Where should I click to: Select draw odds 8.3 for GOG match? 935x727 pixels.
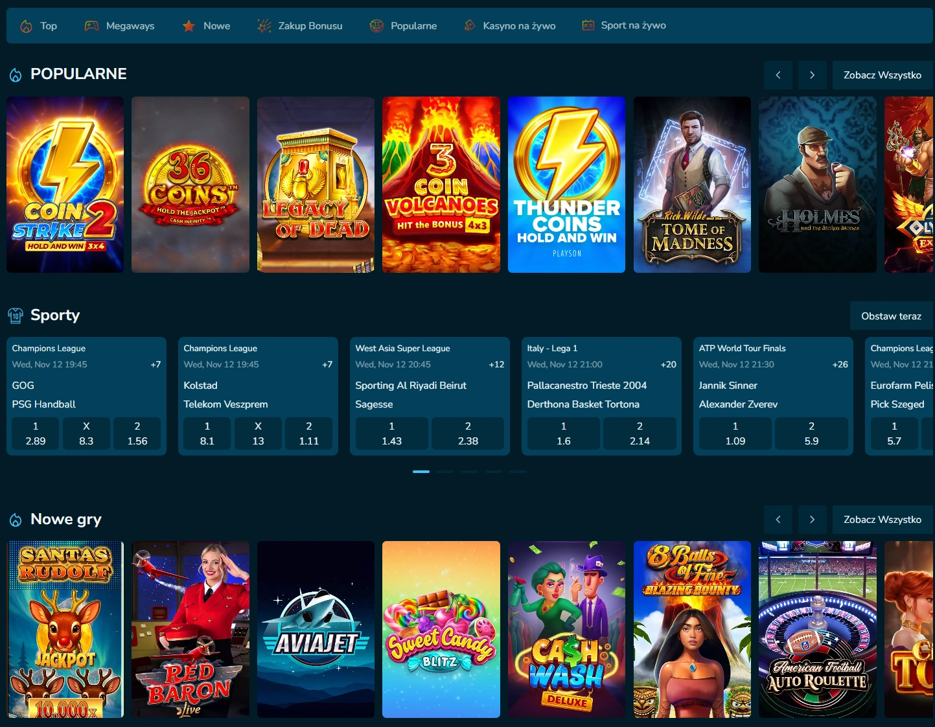tap(86, 433)
